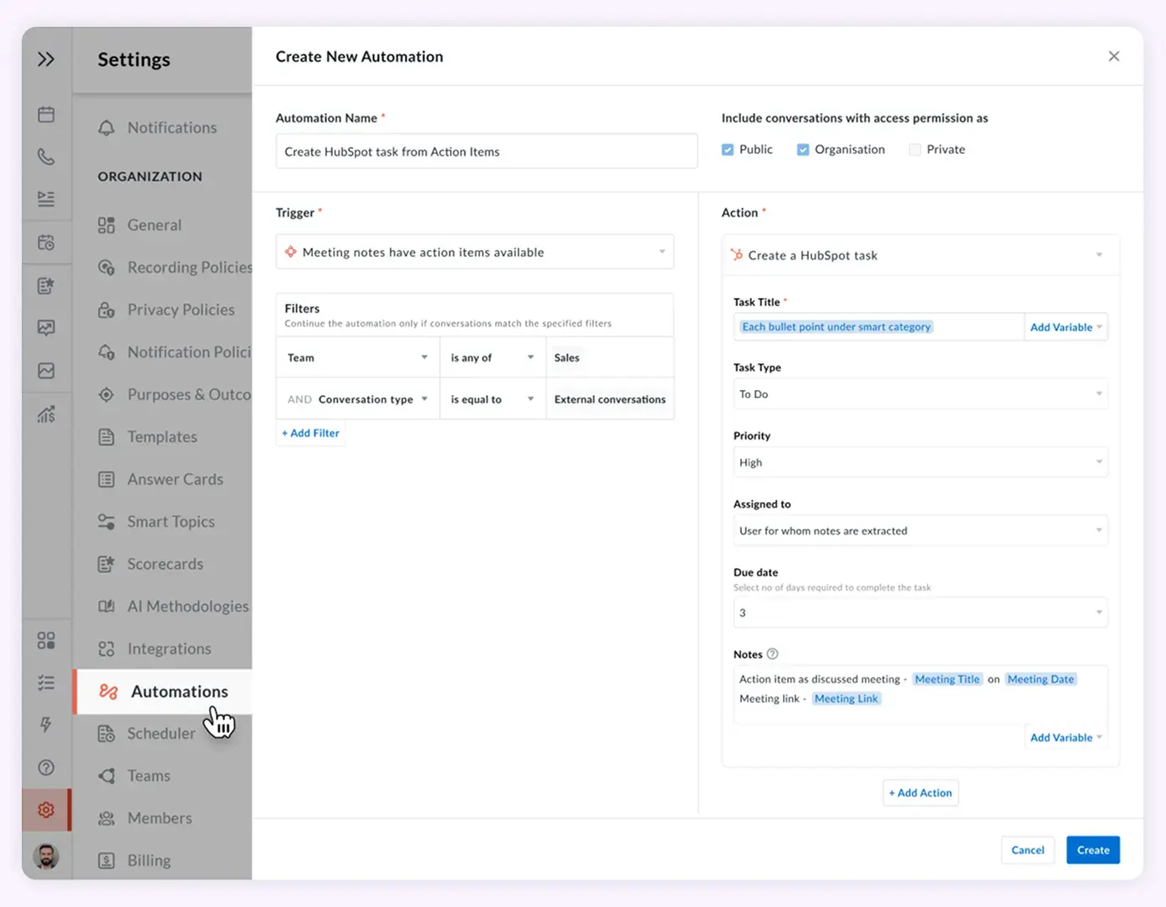Open the playlist icon in left rail
Viewport: 1166px width, 907px height.
click(x=46, y=198)
